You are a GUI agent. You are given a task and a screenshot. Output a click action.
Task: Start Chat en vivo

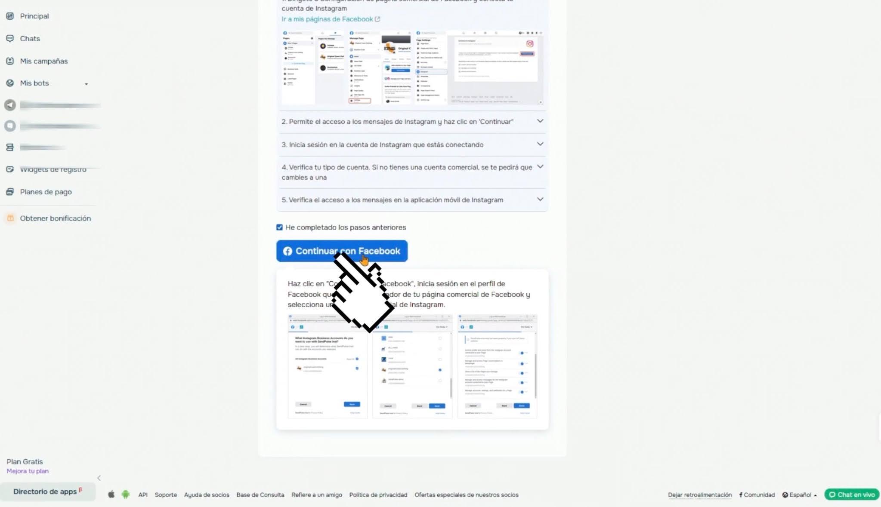pos(852,495)
